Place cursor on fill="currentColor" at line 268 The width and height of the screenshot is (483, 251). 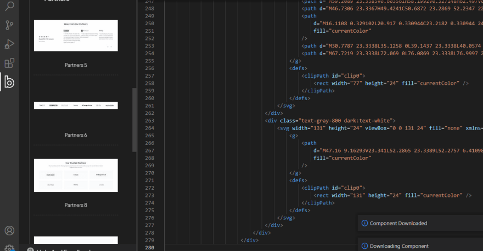(x=342, y=158)
